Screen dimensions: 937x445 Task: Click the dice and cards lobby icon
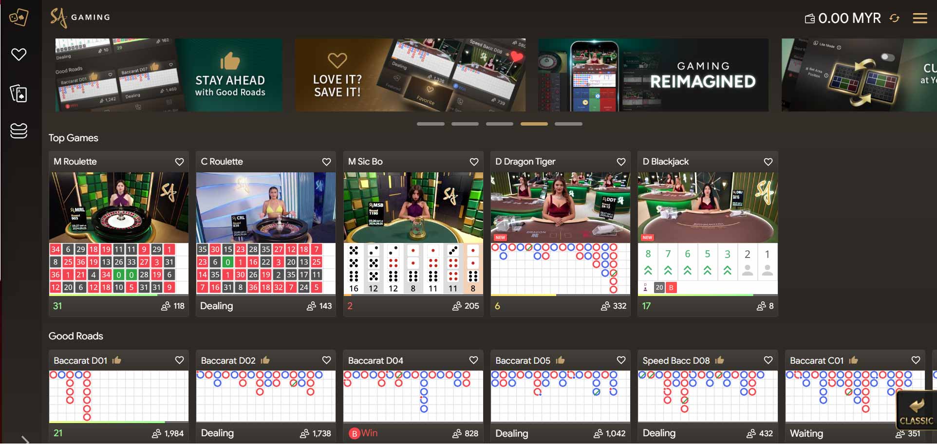[x=19, y=18]
